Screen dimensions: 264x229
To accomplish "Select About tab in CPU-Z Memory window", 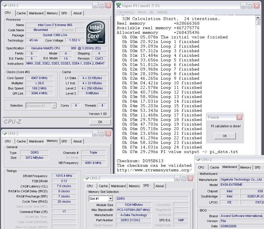I will pyautogui.click(x=77, y=141).
